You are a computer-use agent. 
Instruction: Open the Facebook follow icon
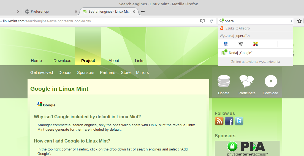coord(229,121)
